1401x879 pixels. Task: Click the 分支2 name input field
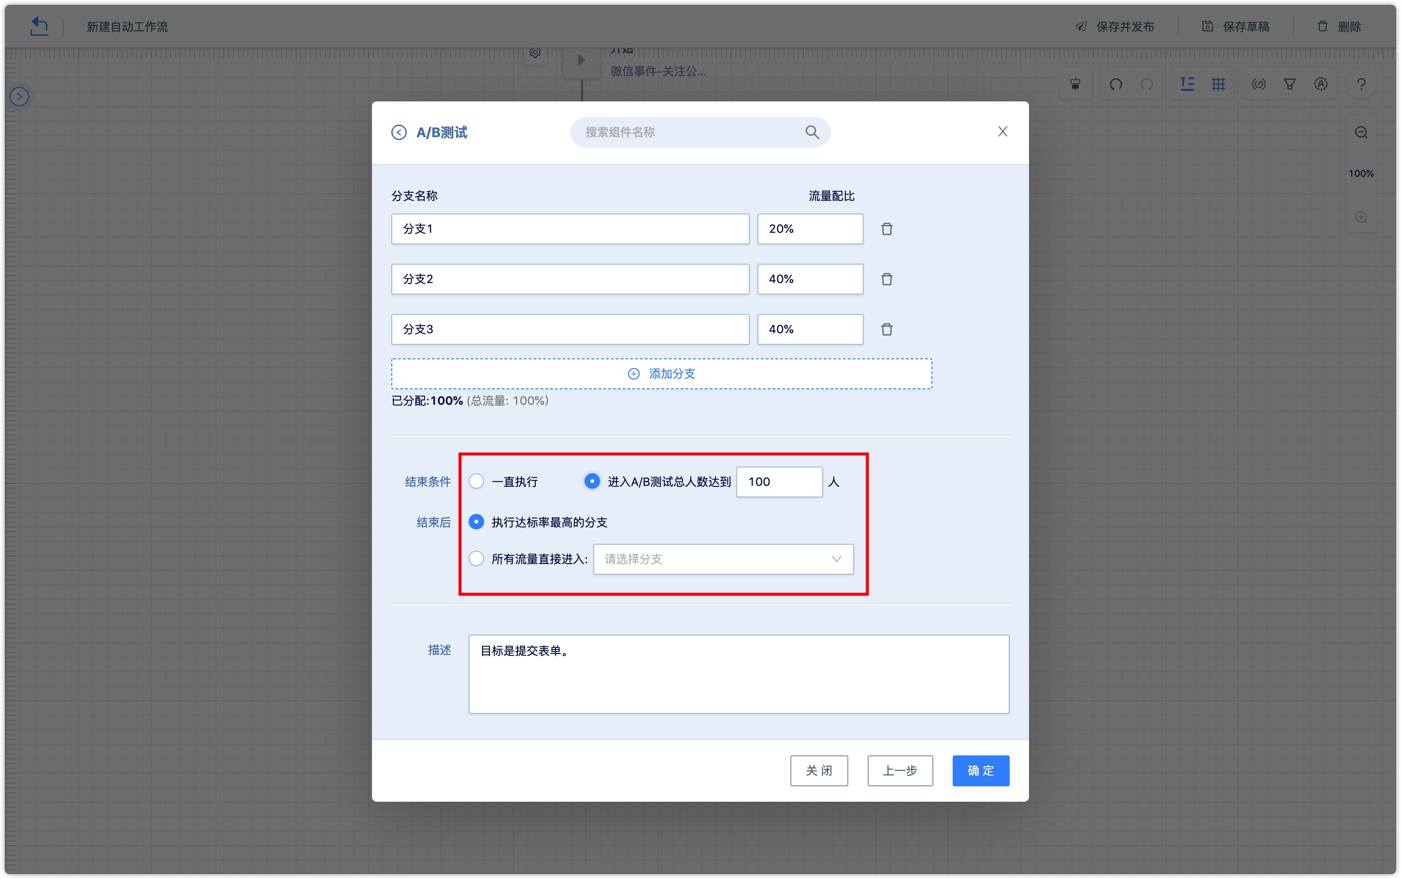570,279
